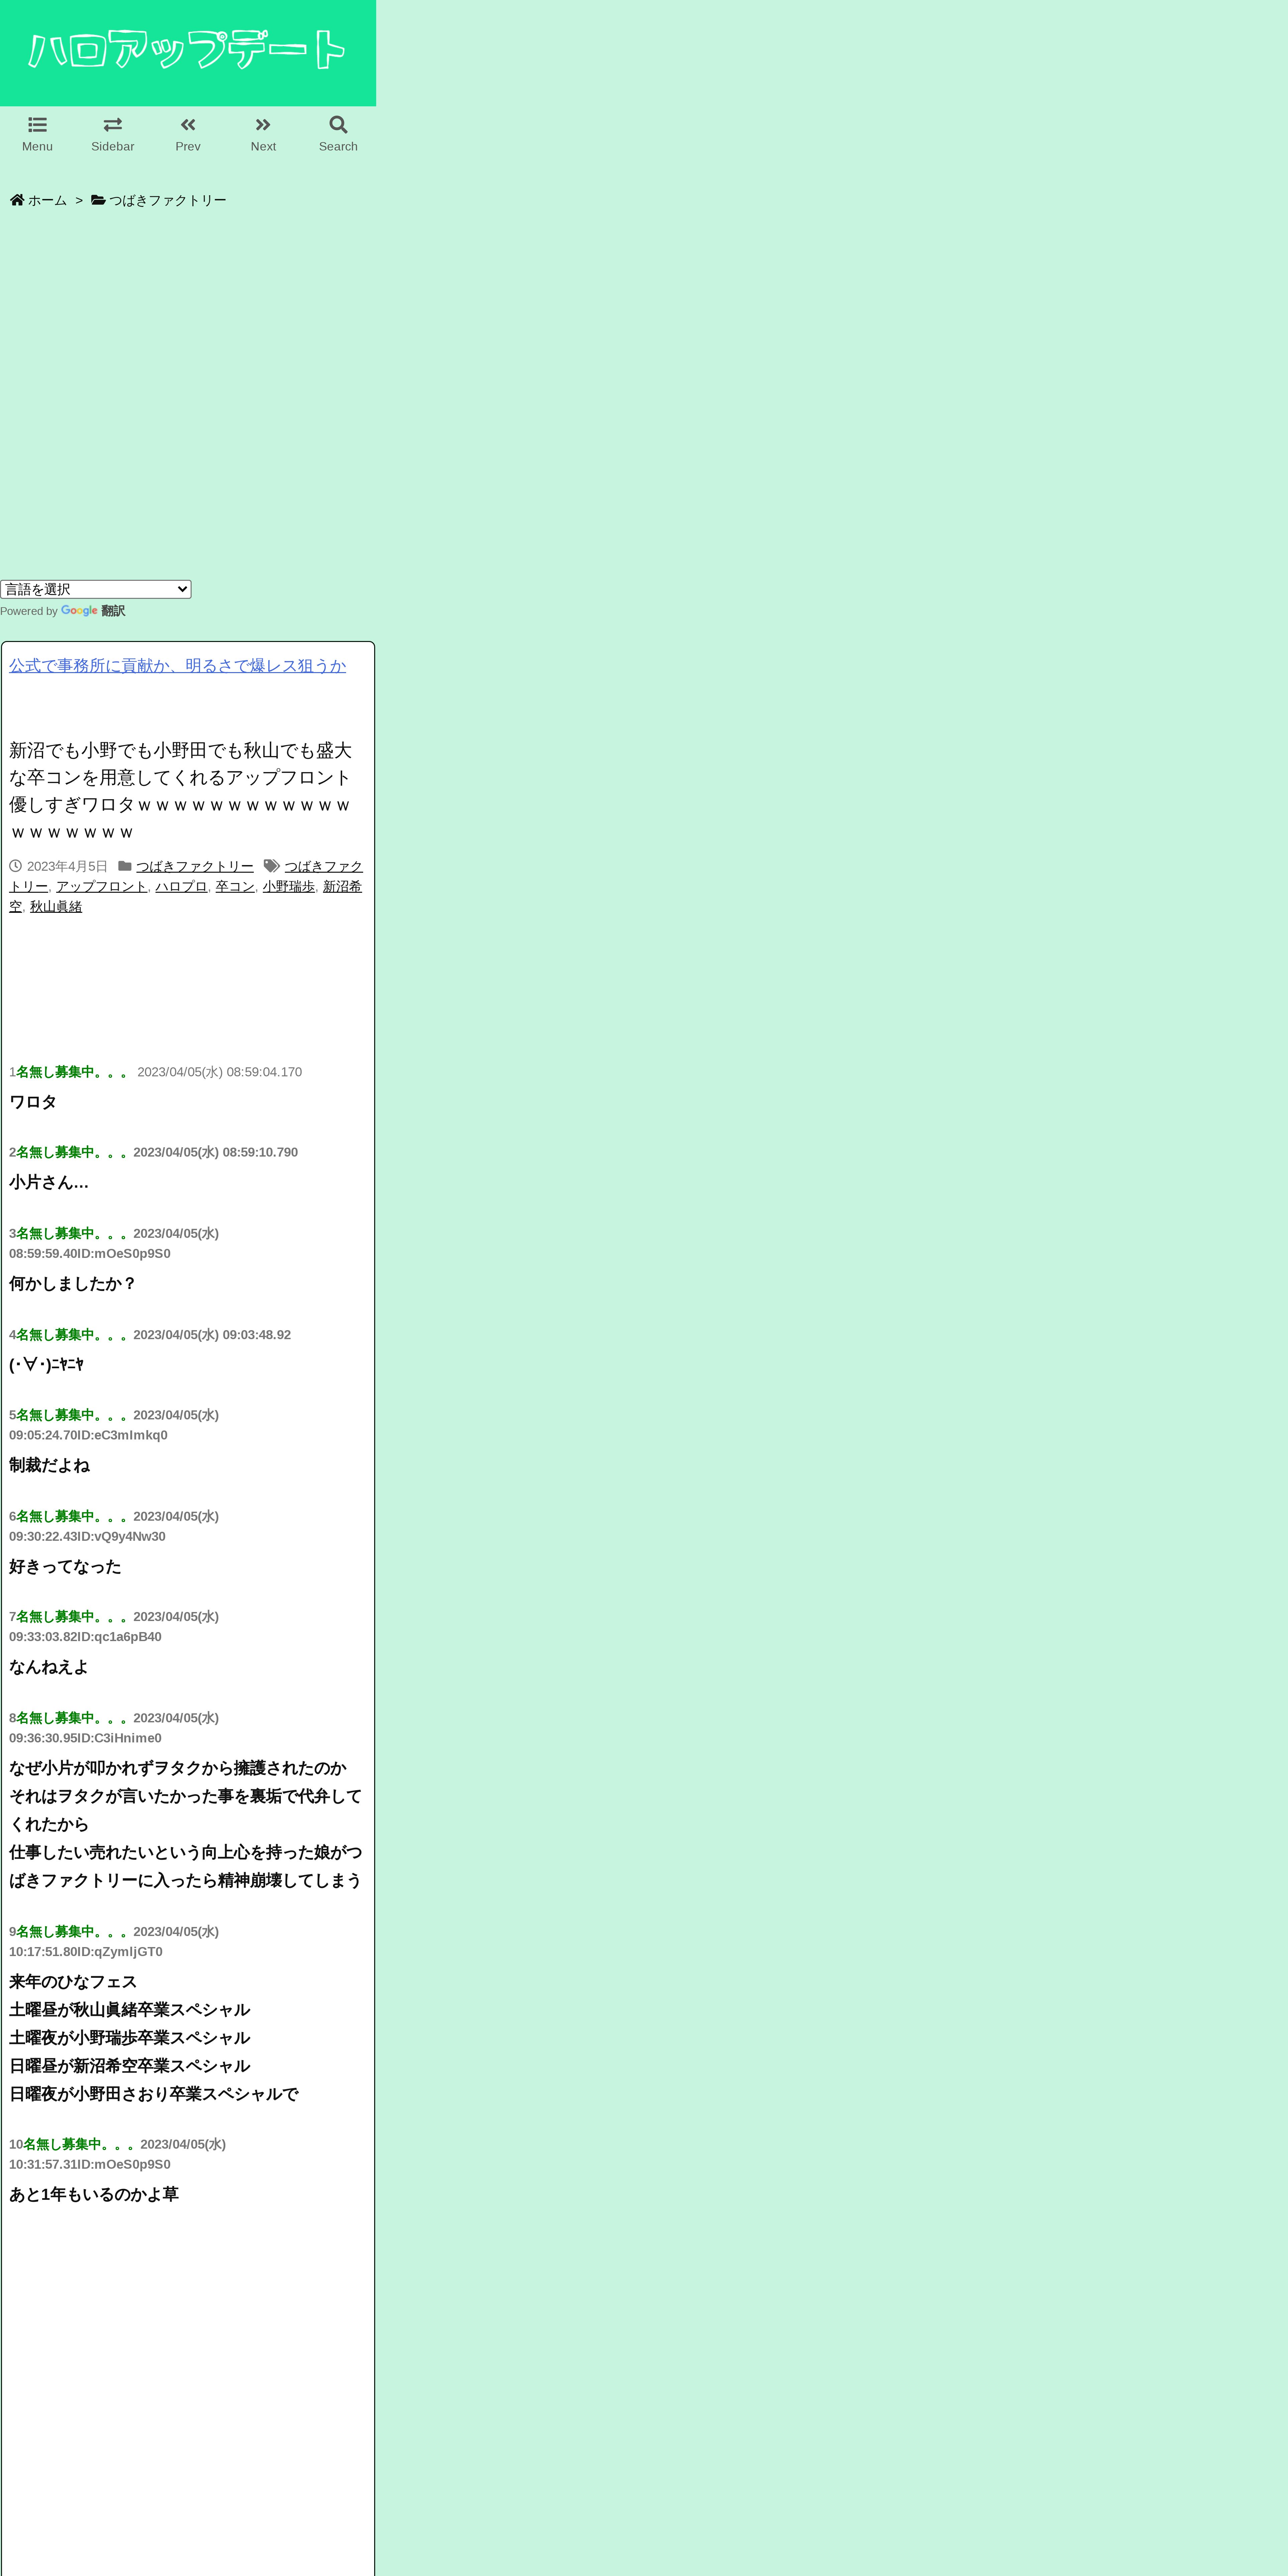Open the Google 翻訳 link
The height and width of the screenshot is (2576, 1288).
[x=93, y=611]
